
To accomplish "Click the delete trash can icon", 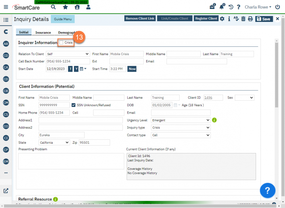I will tap(243, 19).
